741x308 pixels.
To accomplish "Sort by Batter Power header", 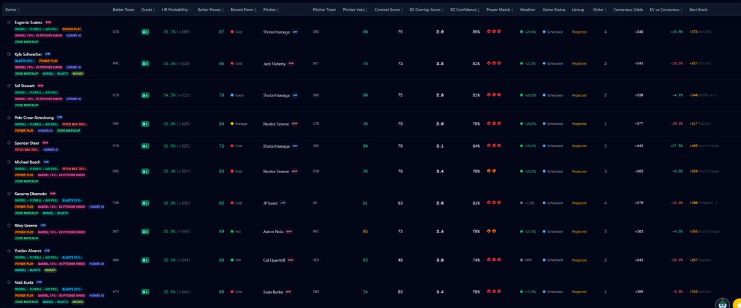I will click(211, 9).
